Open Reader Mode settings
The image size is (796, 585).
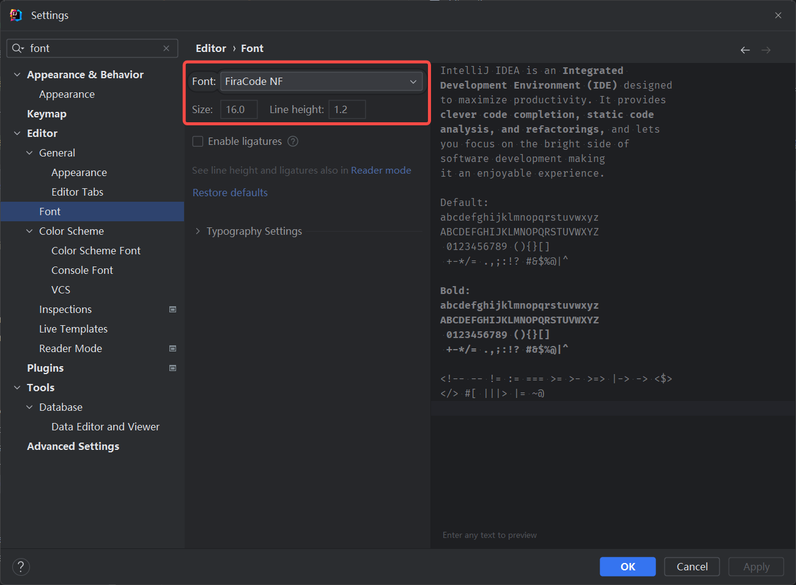point(70,348)
